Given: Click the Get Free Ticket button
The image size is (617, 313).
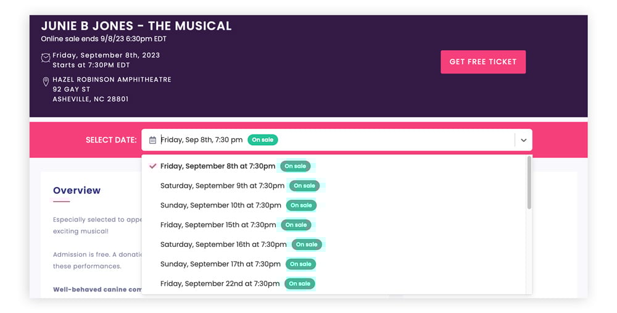Looking at the screenshot, I should click(483, 62).
